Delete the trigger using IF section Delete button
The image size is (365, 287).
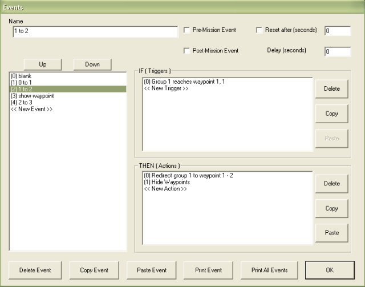[331, 89]
